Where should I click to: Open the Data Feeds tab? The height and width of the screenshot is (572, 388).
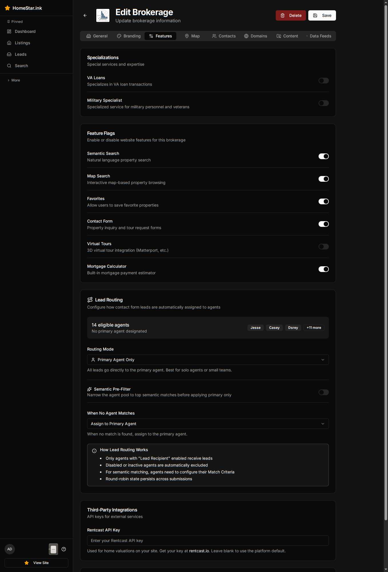(318, 36)
